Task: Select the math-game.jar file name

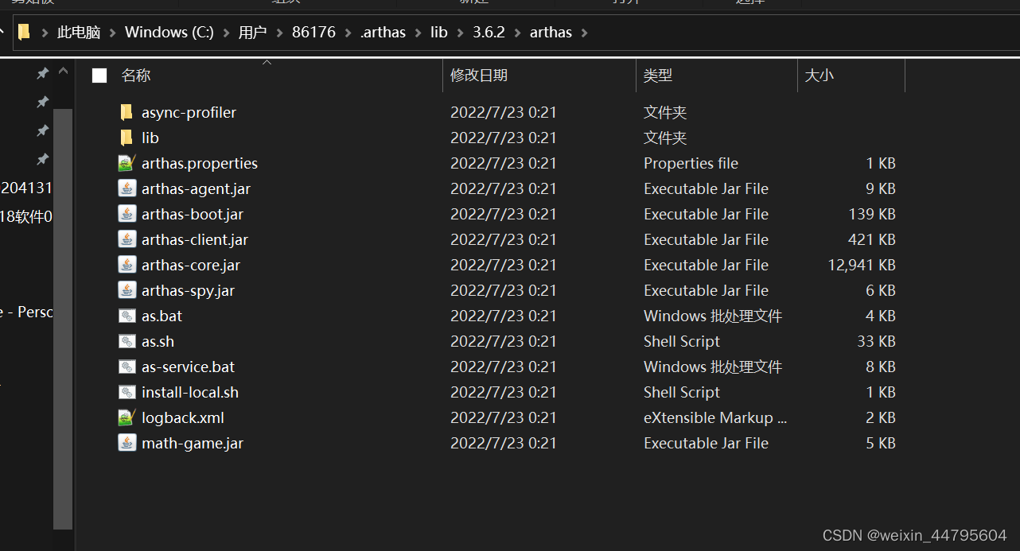Action: [193, 443]
